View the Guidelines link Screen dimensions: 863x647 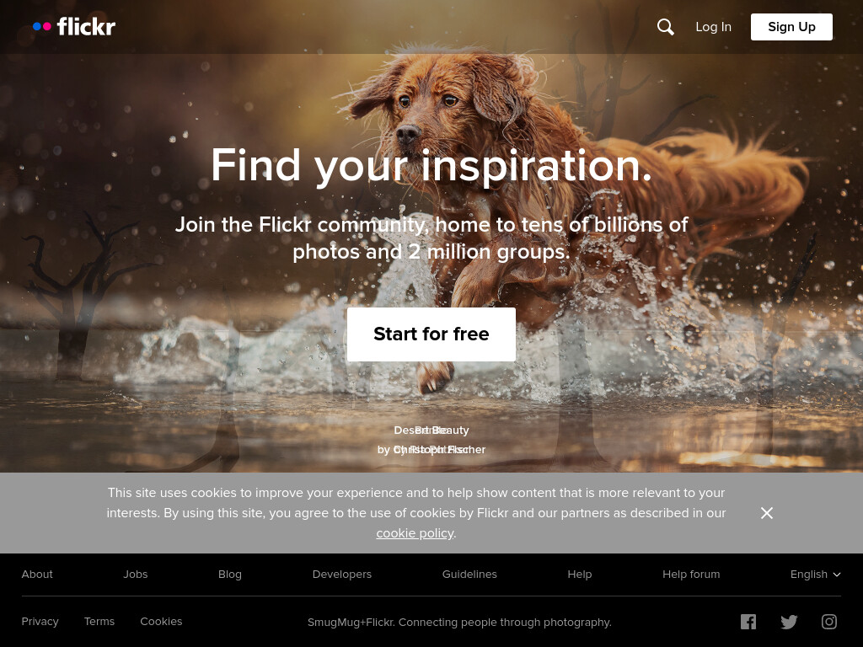(x=469, y=575)
